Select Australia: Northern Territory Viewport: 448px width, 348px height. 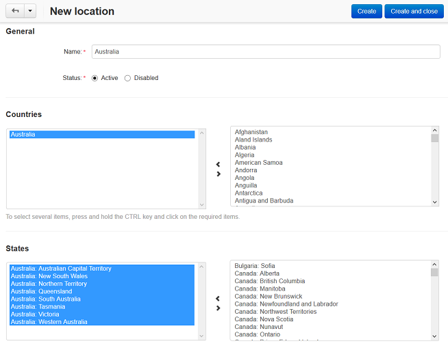click(x=102, y=284)
